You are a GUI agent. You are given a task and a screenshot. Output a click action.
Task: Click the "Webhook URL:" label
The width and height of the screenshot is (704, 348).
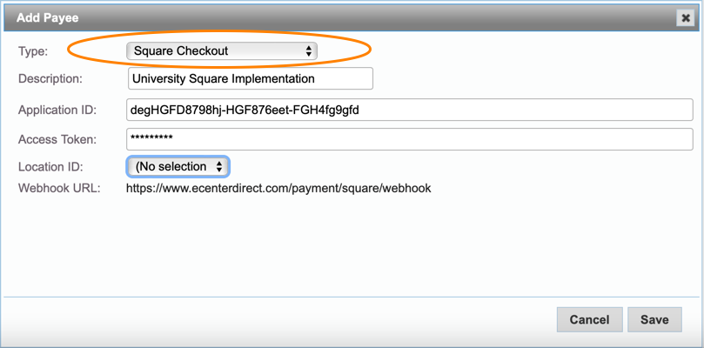[x=54, y=188]
